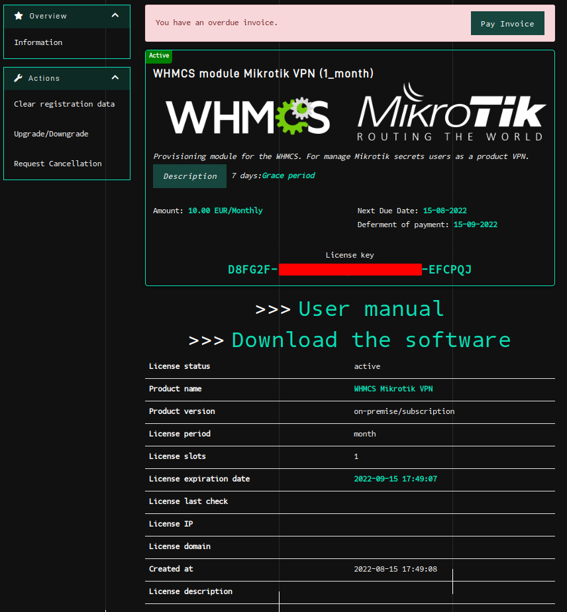Click the License domain row label
Image resolution: width=567 pixels, height=612 pixels.
[180, 546]
